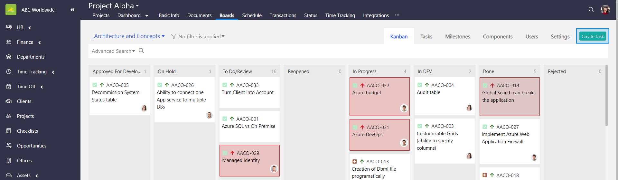Viewport: 618px width, 180px height.
Task: Click the filter funnel icon
Action: tap(173, 36)
